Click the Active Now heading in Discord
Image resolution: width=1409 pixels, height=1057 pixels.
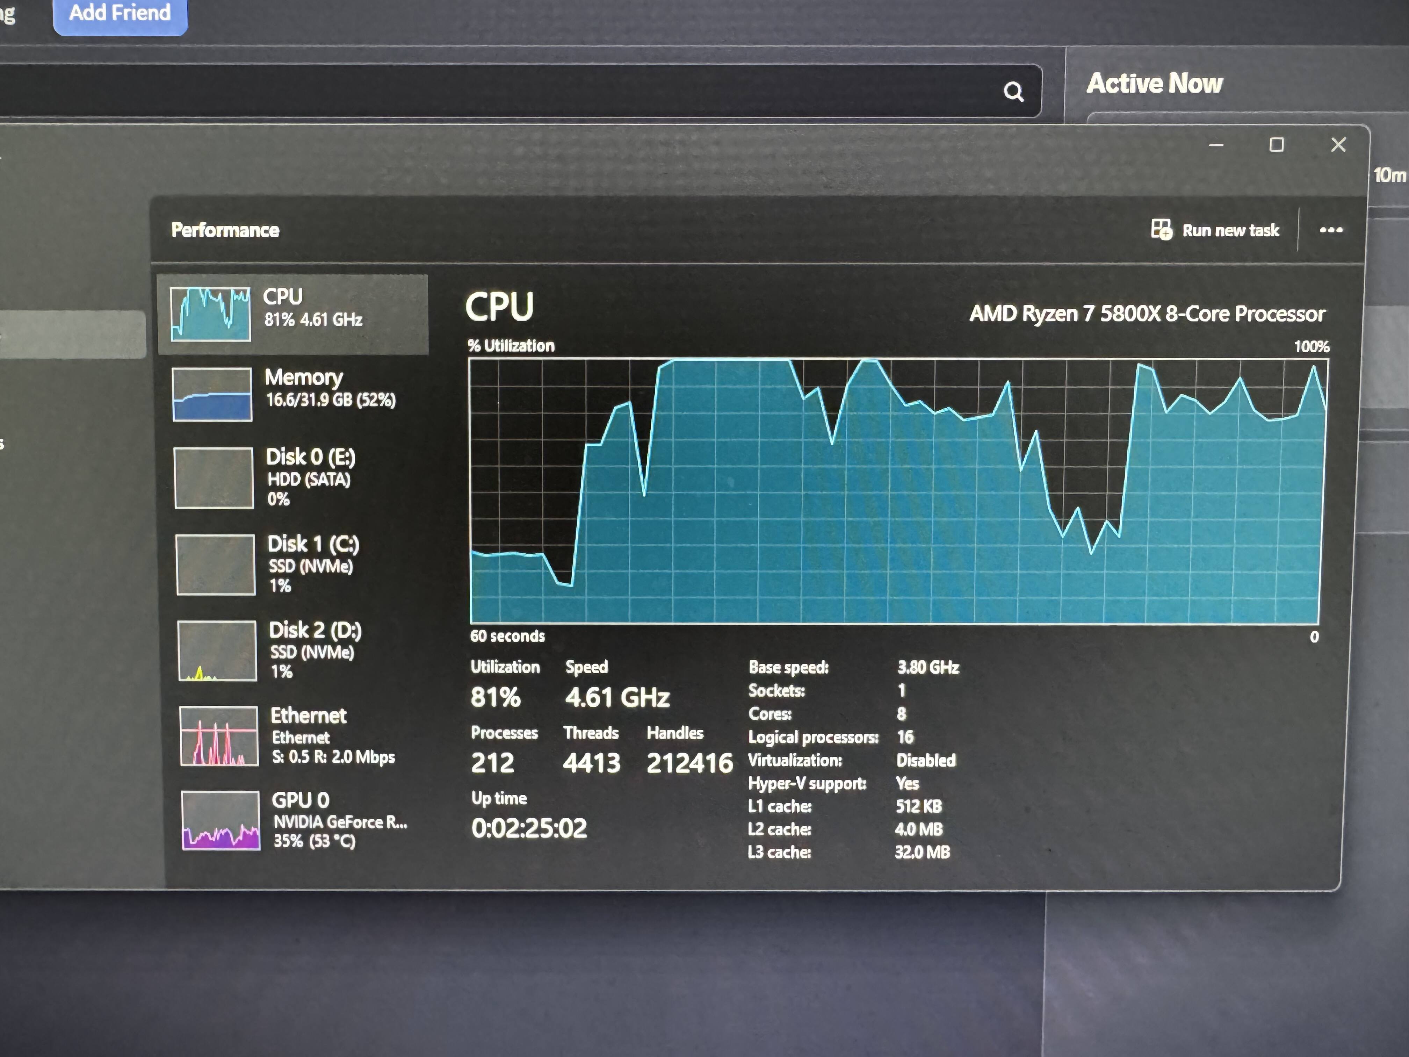pyautogui.click(x=1154, y=83)
